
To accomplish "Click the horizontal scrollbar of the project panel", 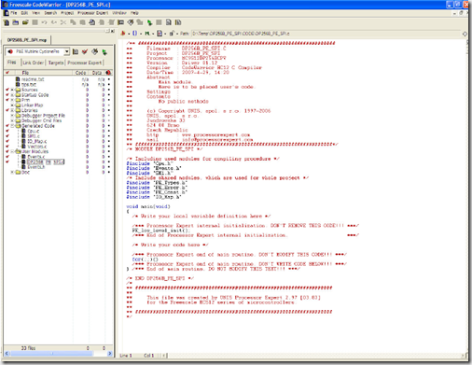I will point(59,354).
